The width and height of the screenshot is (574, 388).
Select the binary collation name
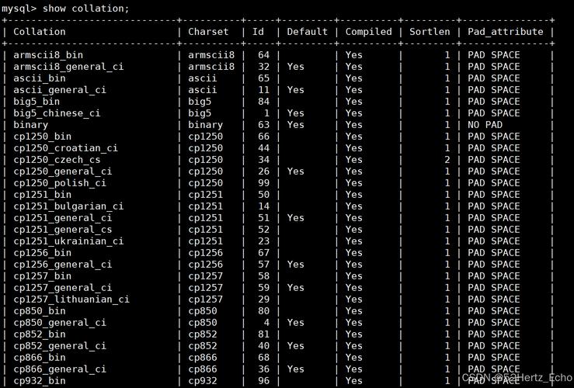pyautogui.click(x=31, y=125)
